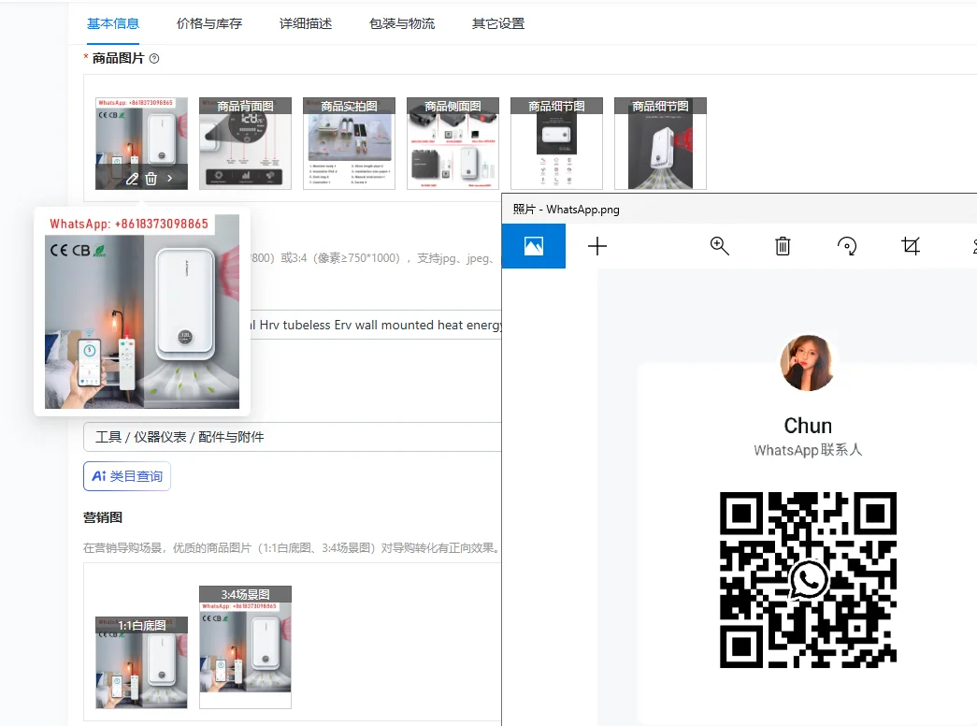Delete first product image with trash icon

151,179
